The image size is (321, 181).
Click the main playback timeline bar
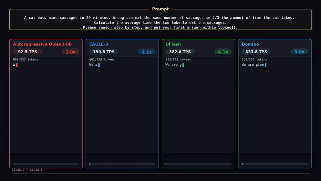click(160, 174)
